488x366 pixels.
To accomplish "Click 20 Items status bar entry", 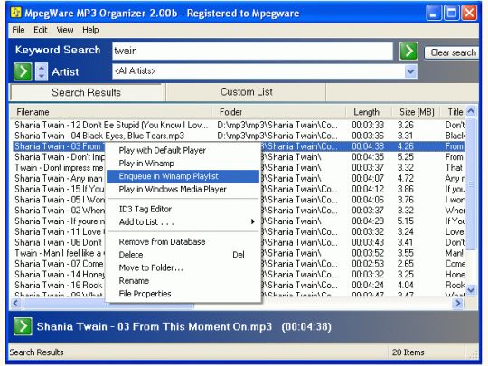I will [408, 352].
